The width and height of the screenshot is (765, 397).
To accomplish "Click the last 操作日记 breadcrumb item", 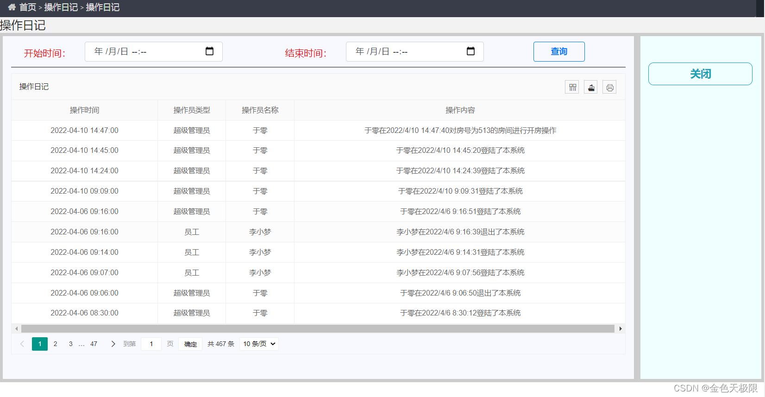I will 103,7.
